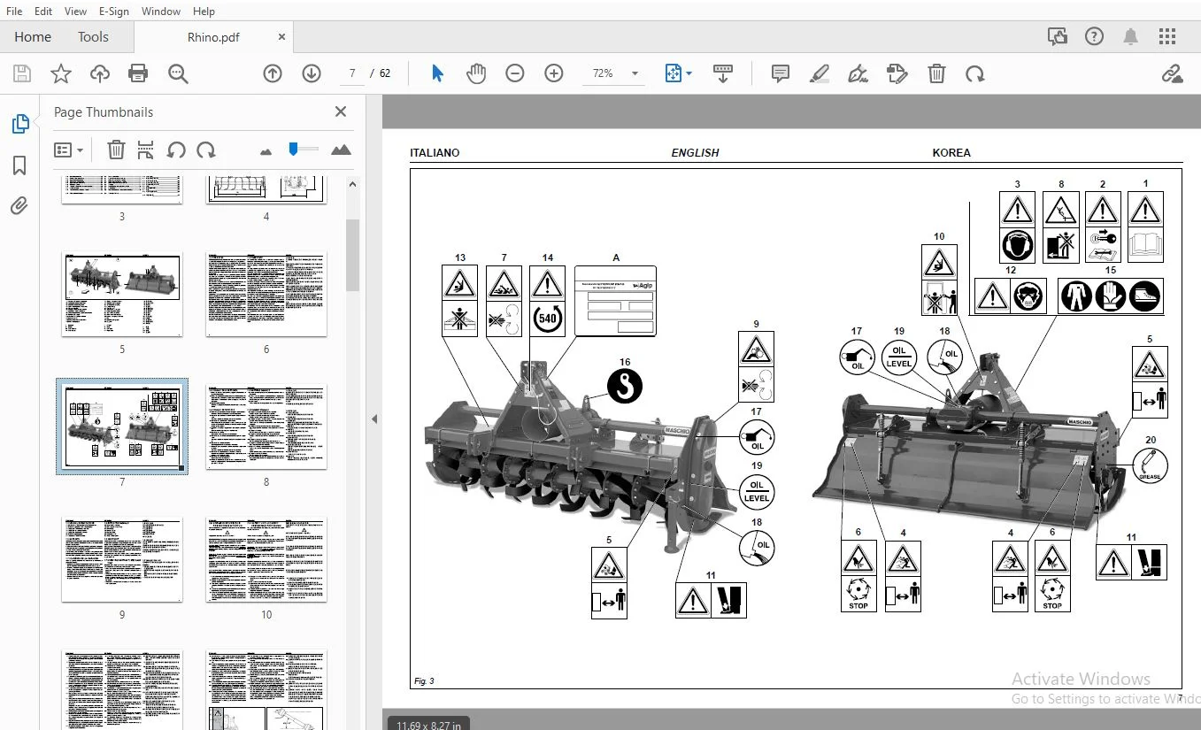The image size is (1201, 730).
Task: Click the thumbnails panel scrollbar handle
Action: tap(351, 255)
